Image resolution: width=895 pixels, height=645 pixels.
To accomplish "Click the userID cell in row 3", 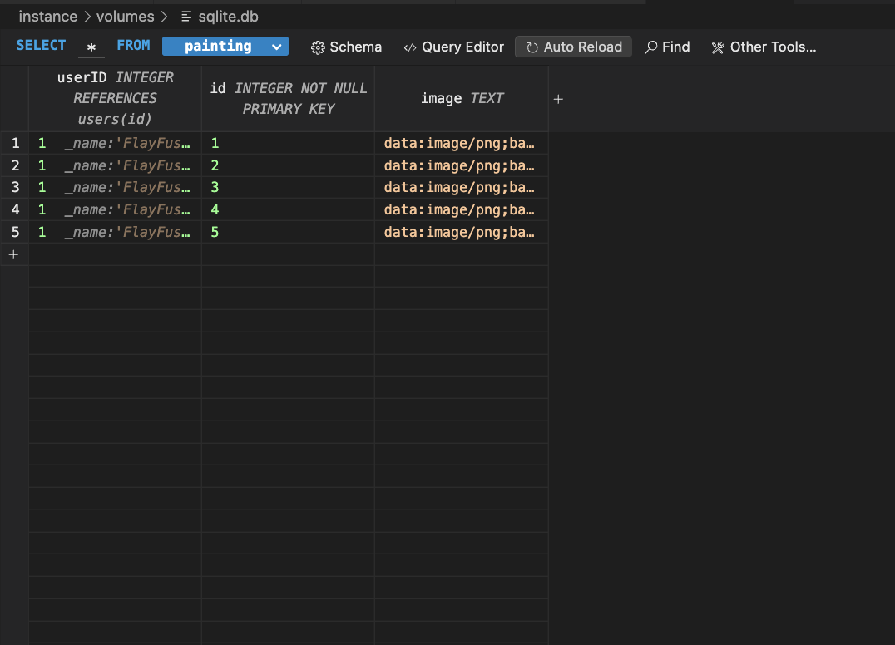I will 116,187.
